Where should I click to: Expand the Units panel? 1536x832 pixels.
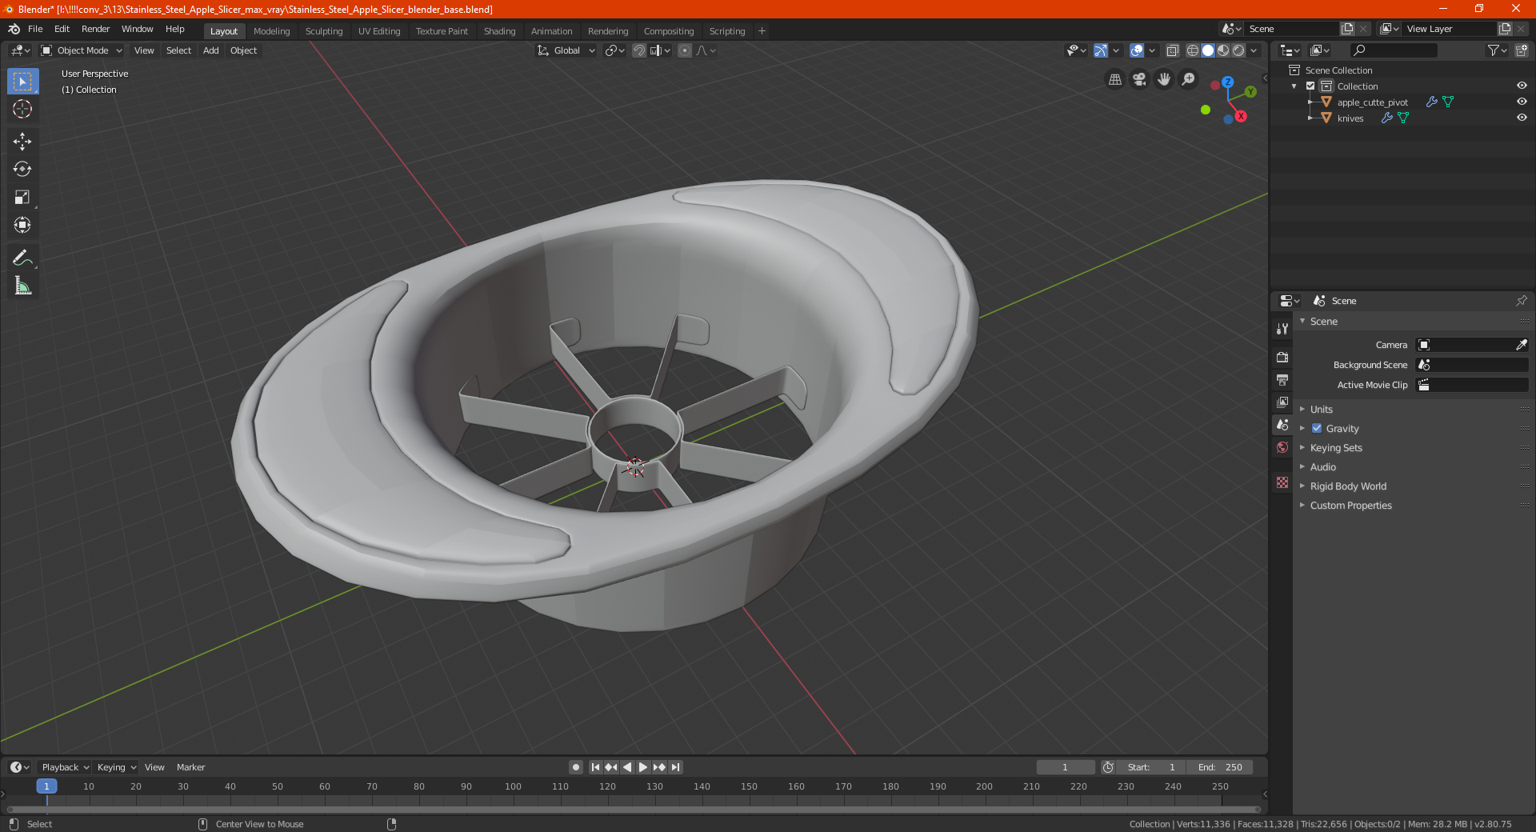click(1321, 409)
